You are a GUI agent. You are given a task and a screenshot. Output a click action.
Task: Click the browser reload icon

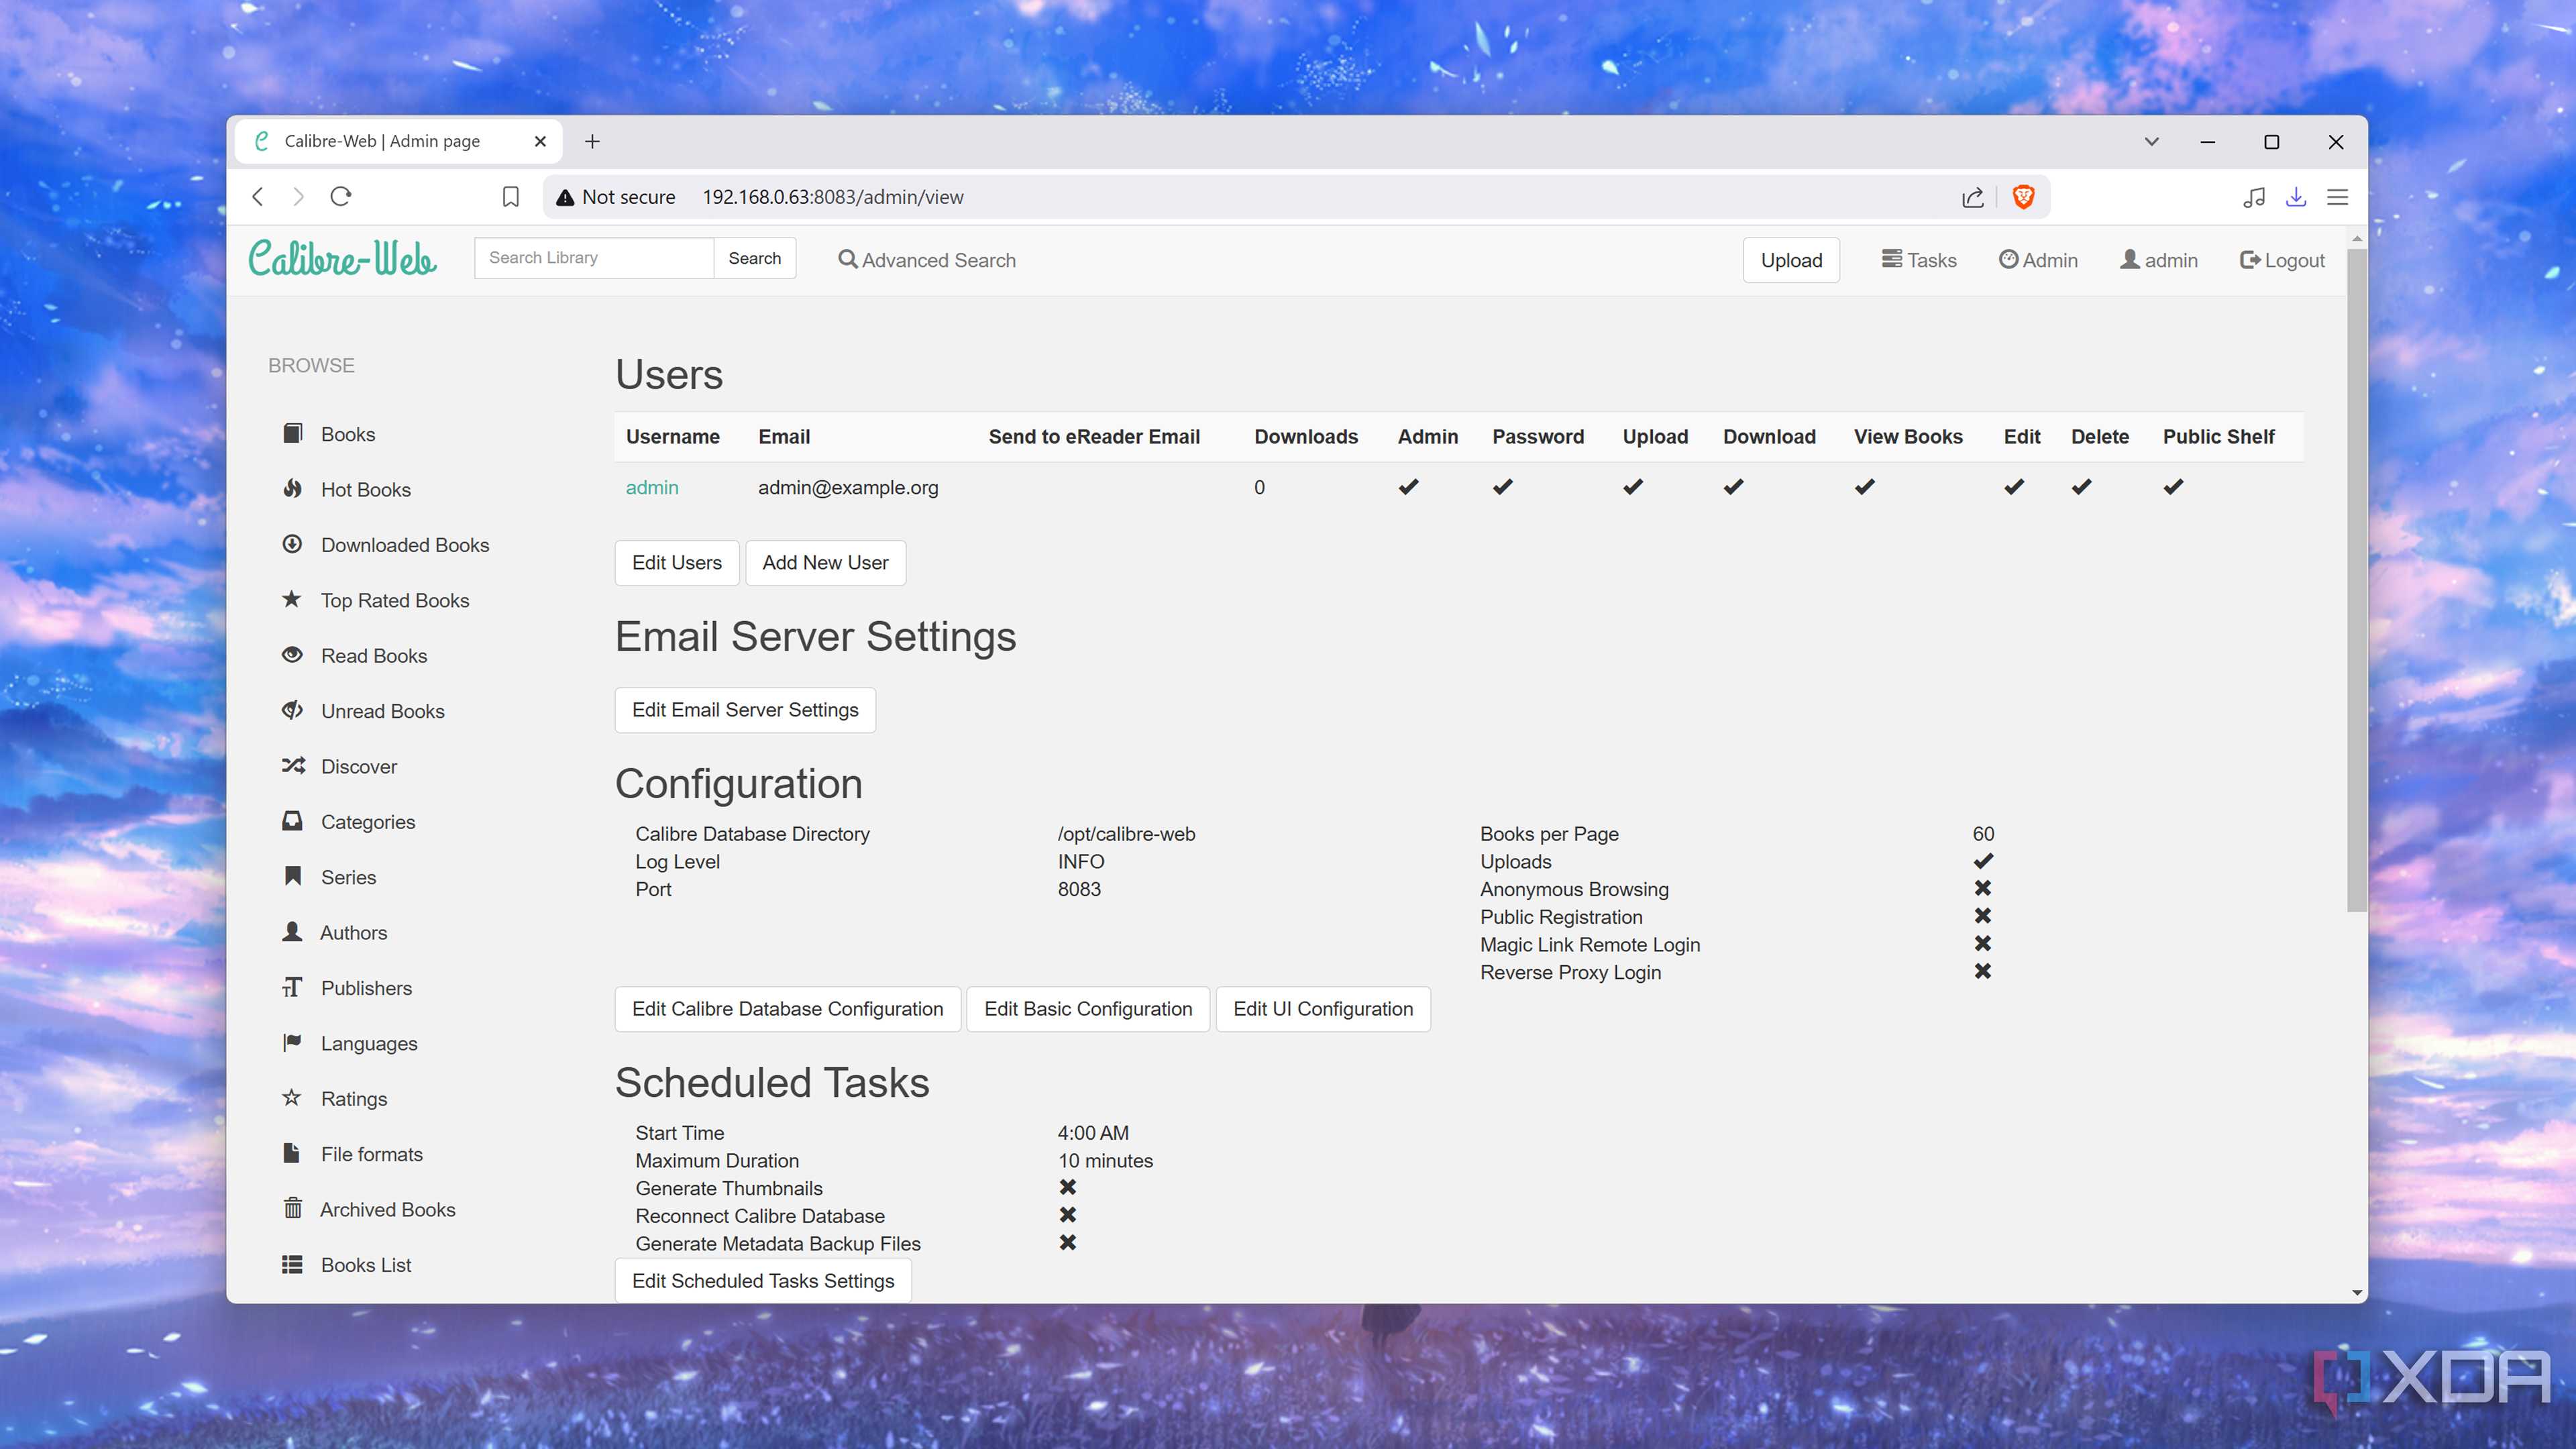[x=341, y=197]
